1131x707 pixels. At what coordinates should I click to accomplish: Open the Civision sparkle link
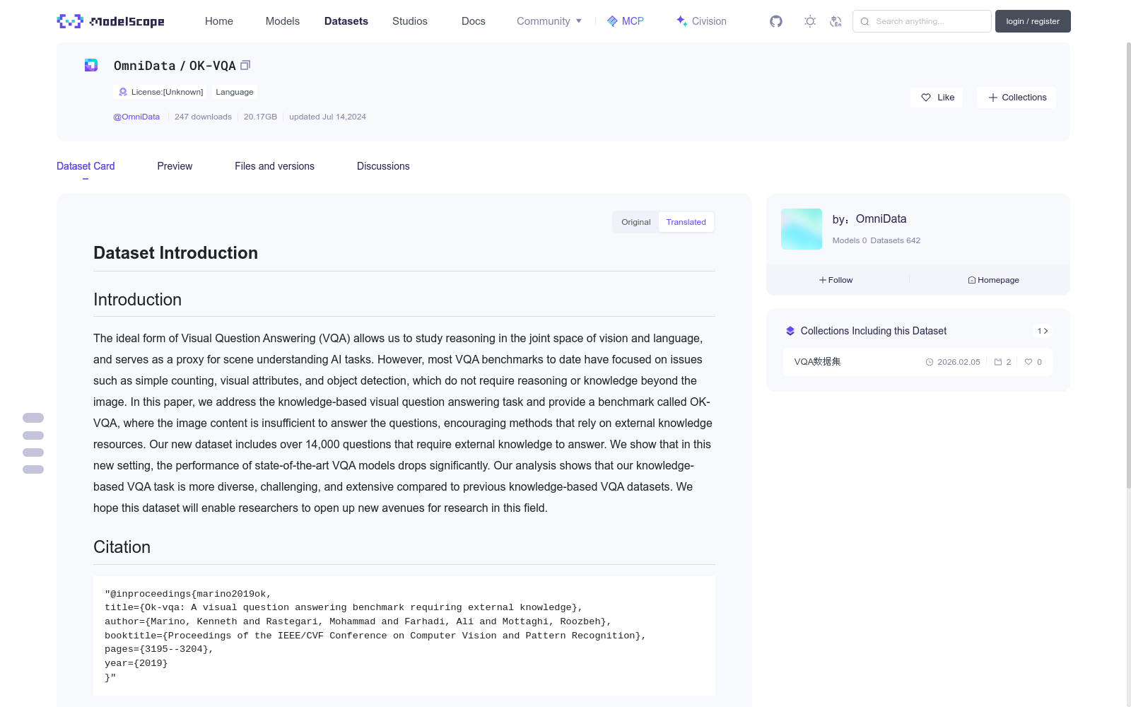[x=701, y=21]
